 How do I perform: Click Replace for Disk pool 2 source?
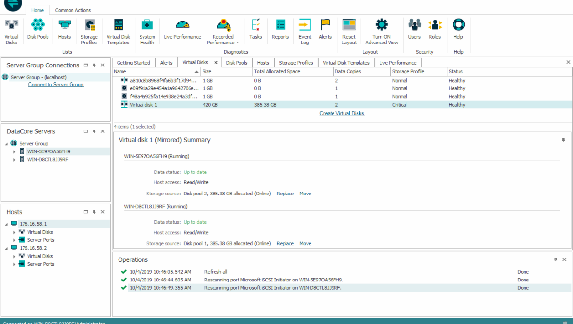click(x=285, y=194)
